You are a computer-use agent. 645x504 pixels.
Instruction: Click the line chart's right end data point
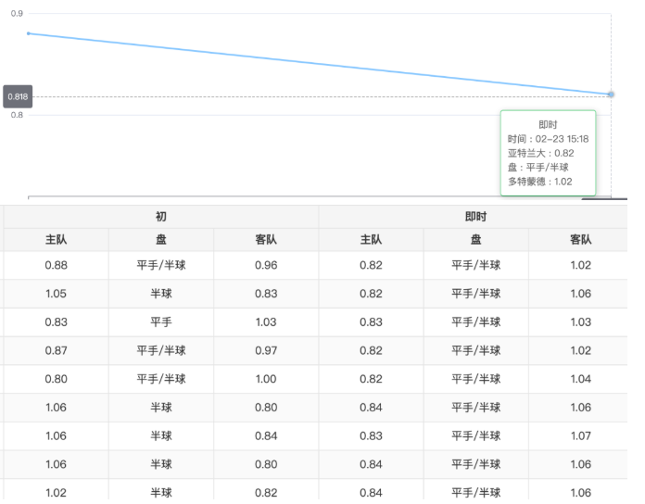click(x=611, y=94)
